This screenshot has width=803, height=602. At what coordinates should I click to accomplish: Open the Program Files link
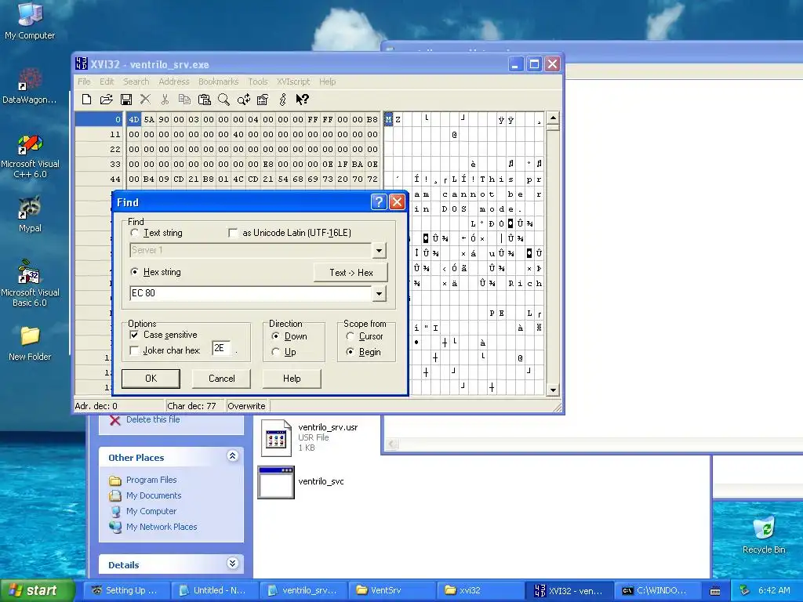click(x=151, y=481)
